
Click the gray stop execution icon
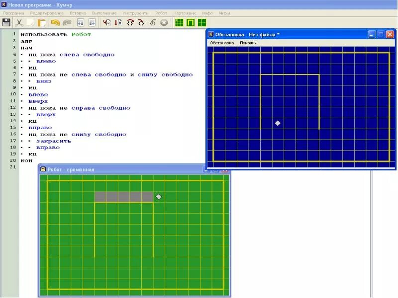pyautogui.click(x=164, y=23)
